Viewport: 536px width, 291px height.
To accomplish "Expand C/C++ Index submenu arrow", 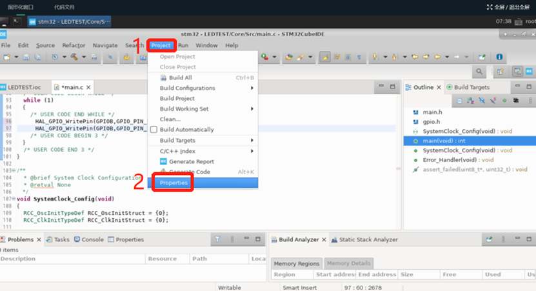I will [252, 151].
